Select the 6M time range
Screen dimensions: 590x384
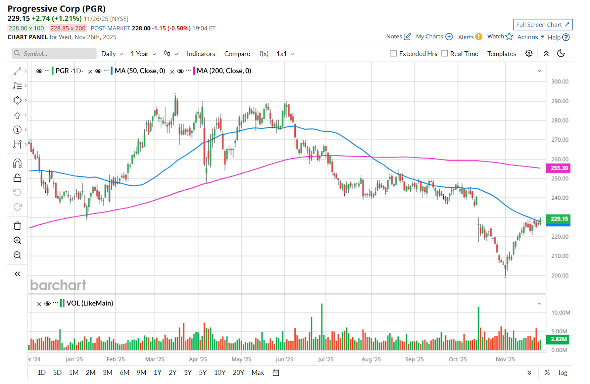click(x=124, y=373)
